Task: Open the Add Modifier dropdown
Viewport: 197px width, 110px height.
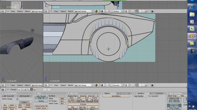Action: click(141, 96)
